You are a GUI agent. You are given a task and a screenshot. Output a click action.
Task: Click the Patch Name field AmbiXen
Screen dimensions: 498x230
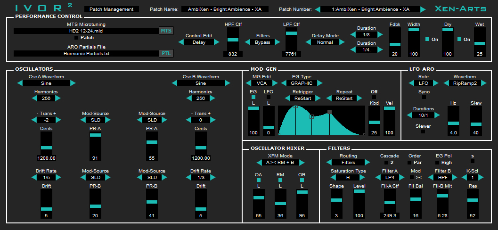pyautogui.click(x=225, y=9)
